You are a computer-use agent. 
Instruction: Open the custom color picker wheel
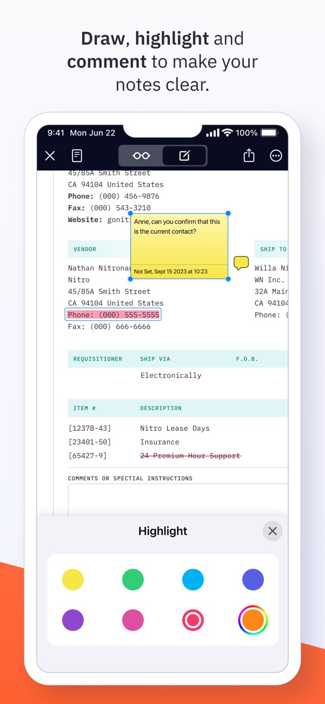point(253,620)
